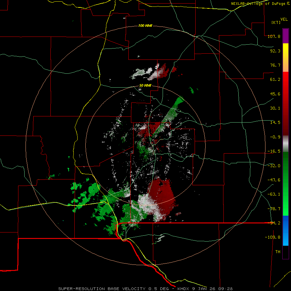Select the 14.5 velocity scale value
This screenshot has width=291, height=291.
[275, 123]
